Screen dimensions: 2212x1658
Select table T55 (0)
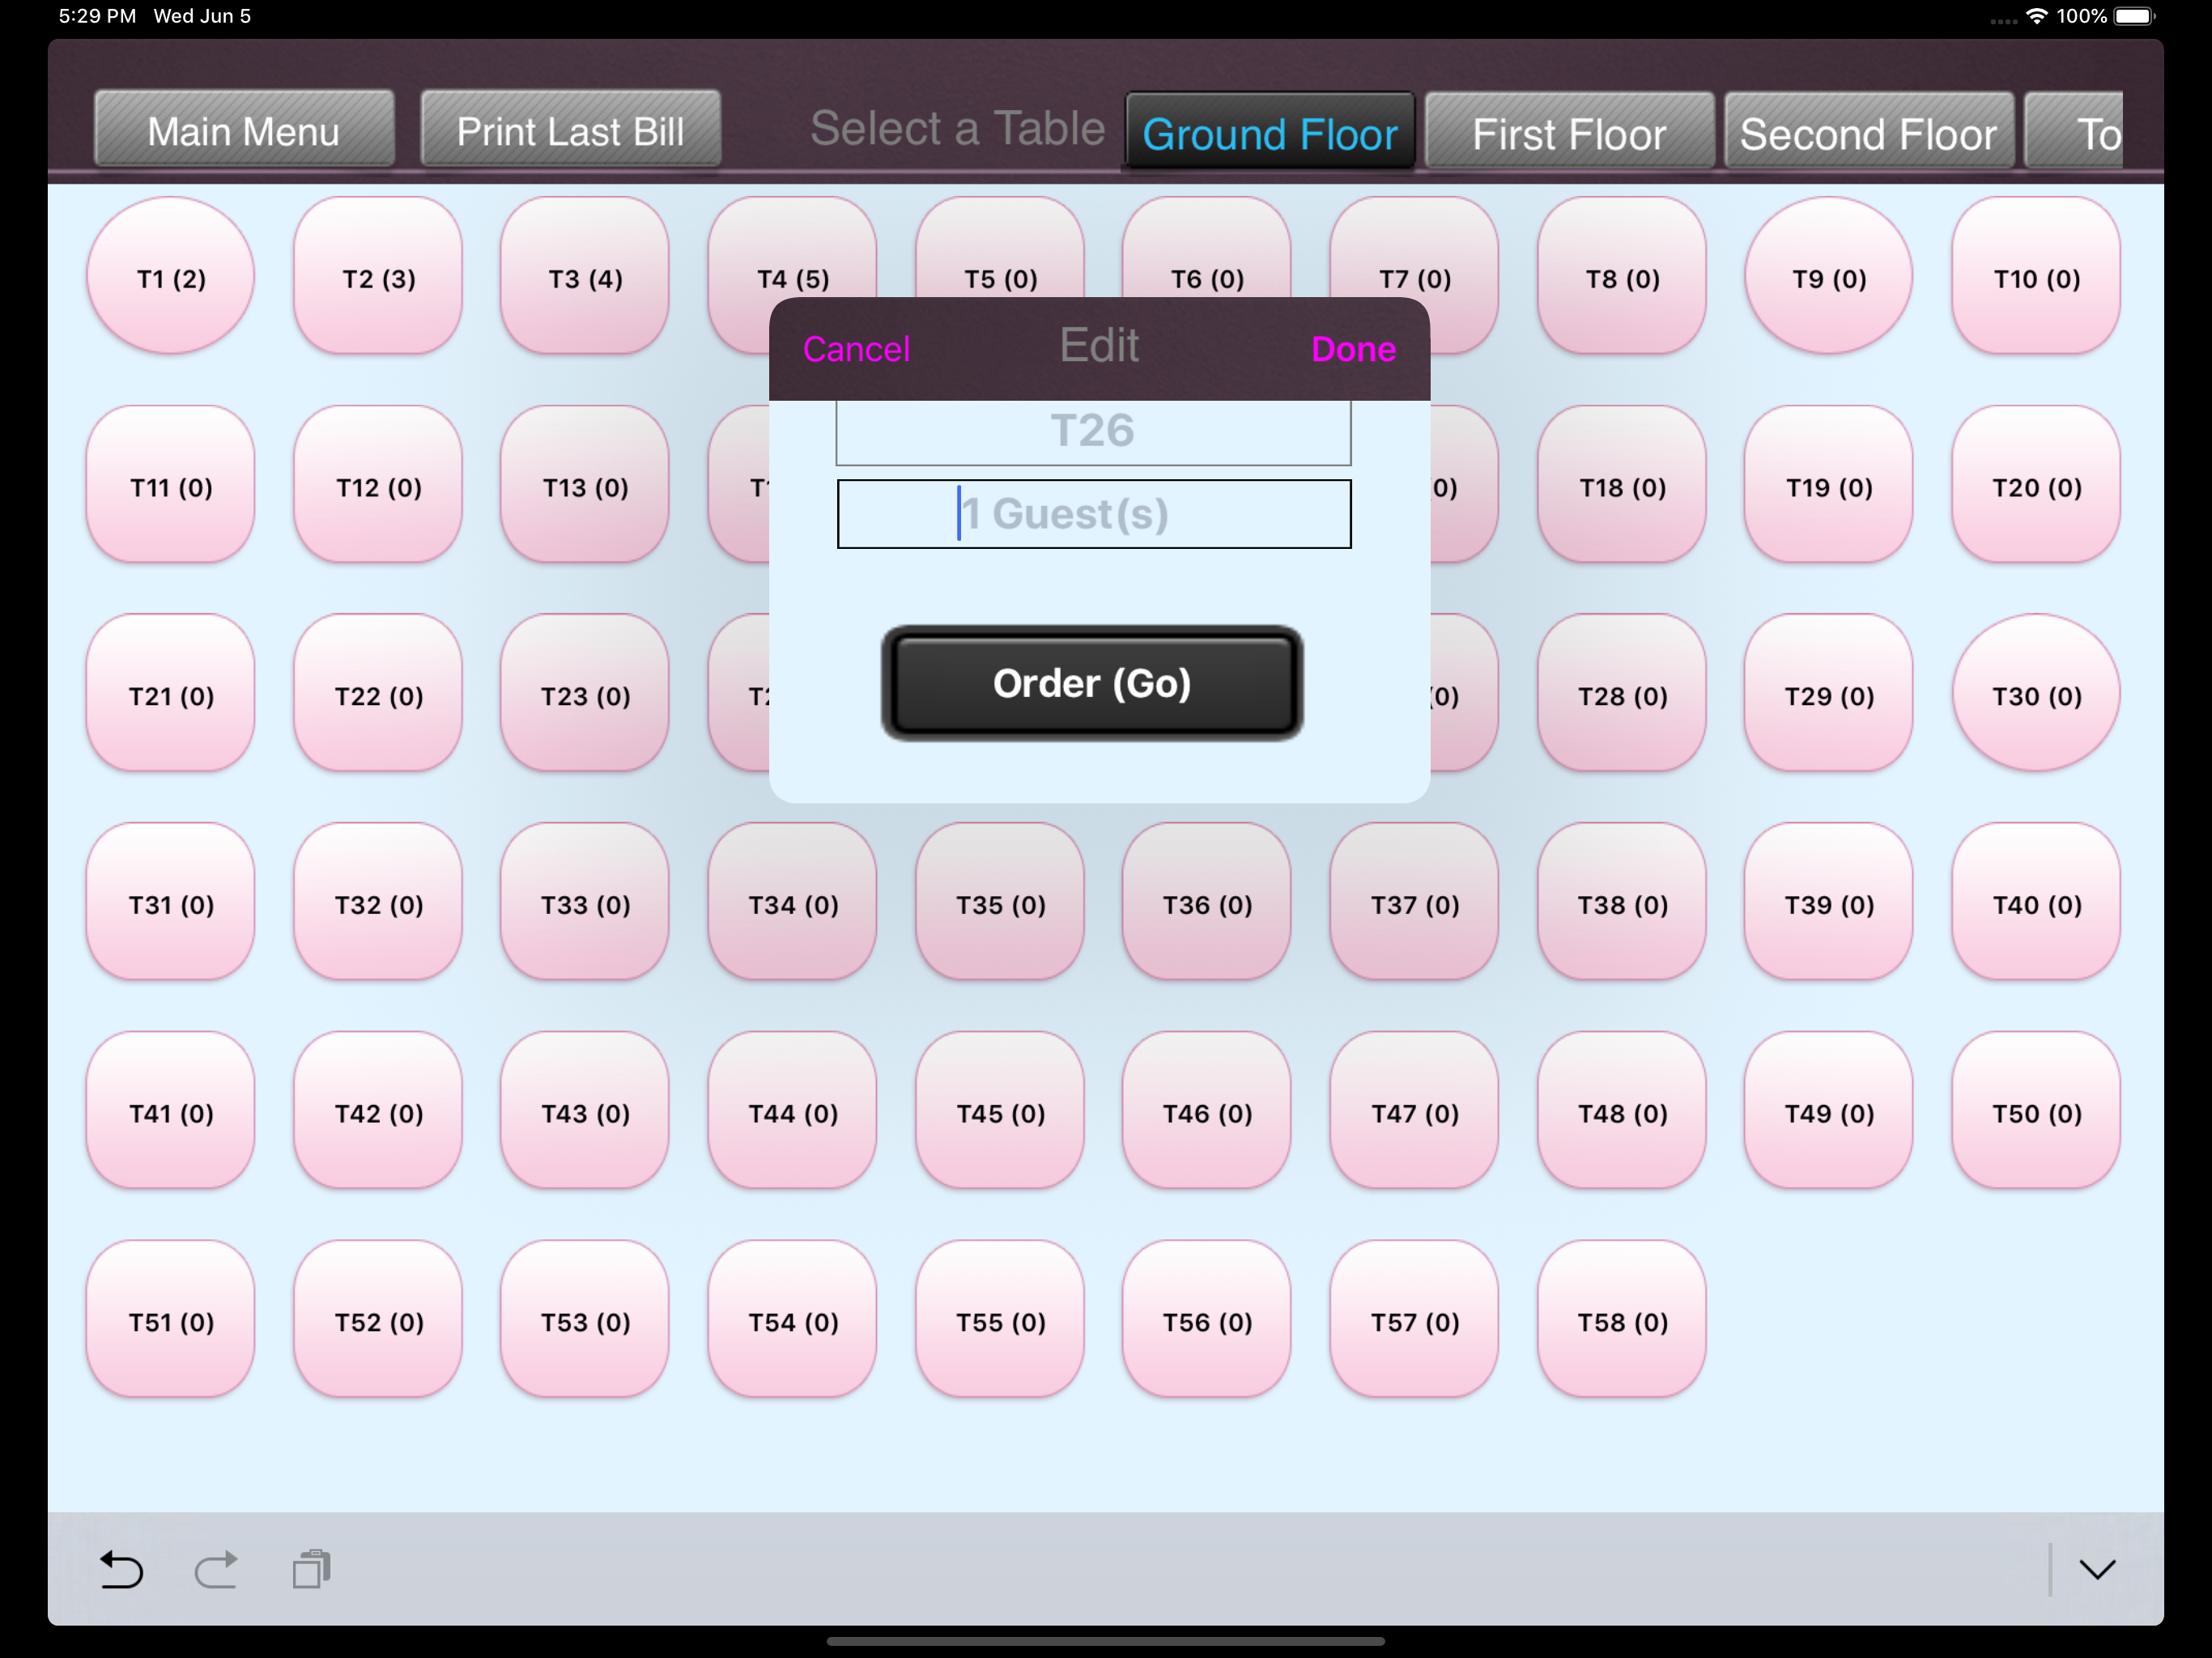pyautogui.click(x=1000, y=1319)
